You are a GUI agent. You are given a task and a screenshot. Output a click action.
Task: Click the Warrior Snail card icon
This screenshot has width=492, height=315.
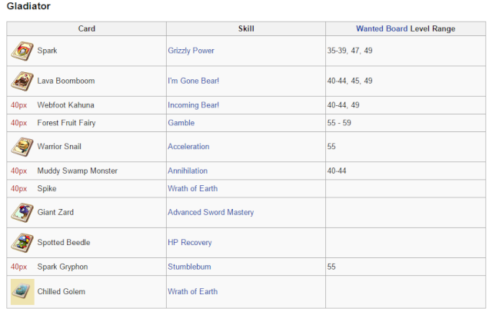22,147
